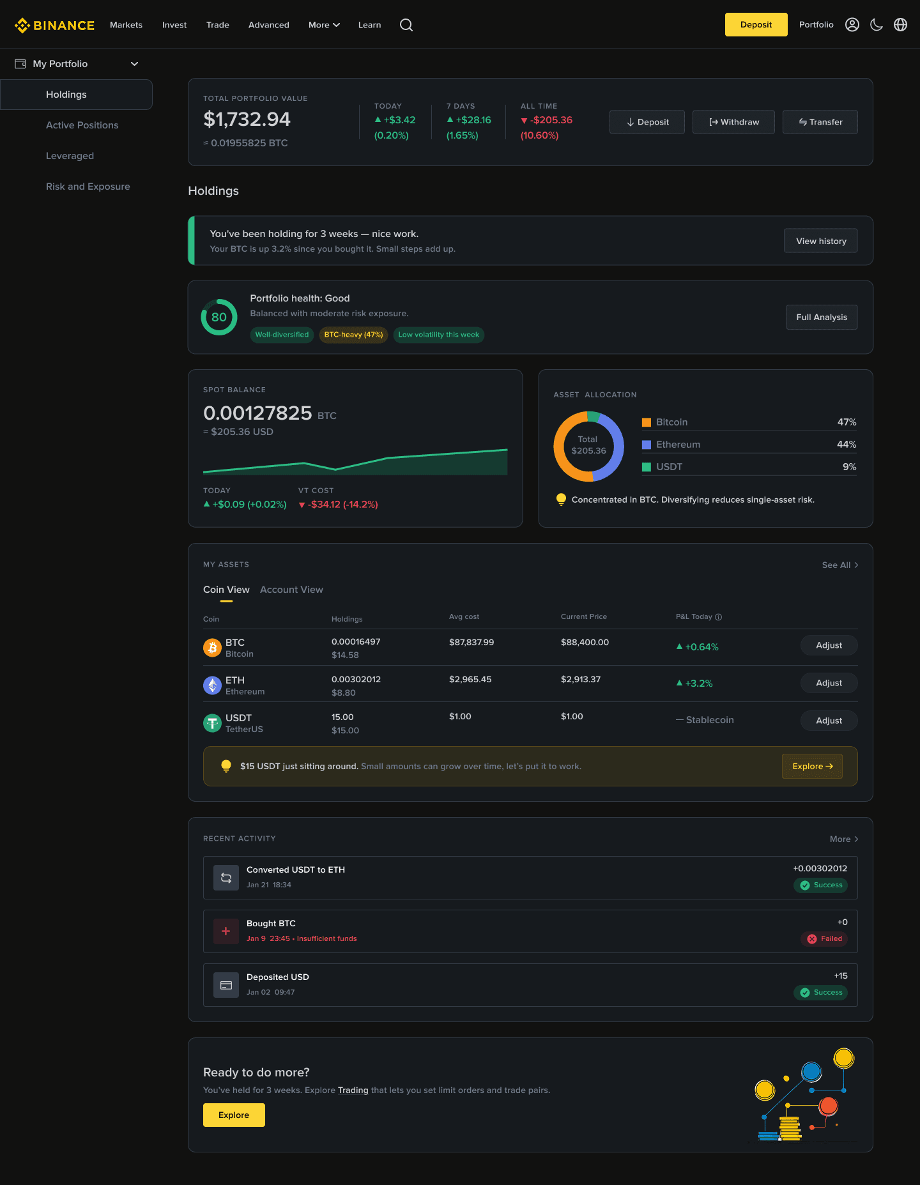Click the Withdraw button
This screenshot has height=1185, width=920.
[x=733, y=122]
